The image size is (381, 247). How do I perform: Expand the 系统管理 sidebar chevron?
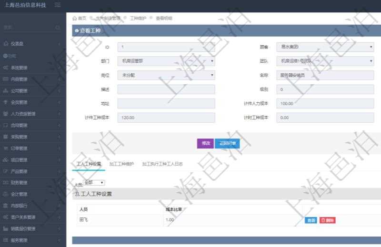tap(60, 68)
